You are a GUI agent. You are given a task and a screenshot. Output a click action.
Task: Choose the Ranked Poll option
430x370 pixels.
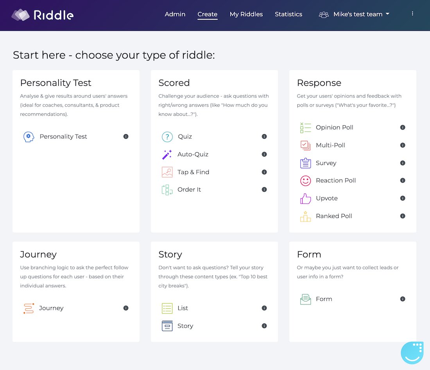click(334, 216)
